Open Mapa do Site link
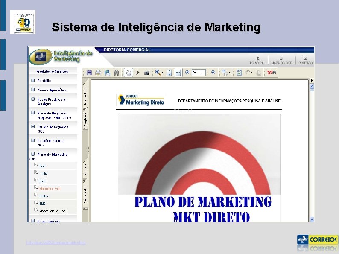This screenshot has height=254, width=339. click(281, 63)
